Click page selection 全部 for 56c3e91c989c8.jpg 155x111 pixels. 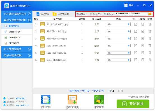(x=97, y=60)
